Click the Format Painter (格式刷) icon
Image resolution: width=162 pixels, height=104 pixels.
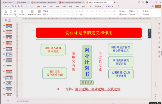(x=6, y=13)
